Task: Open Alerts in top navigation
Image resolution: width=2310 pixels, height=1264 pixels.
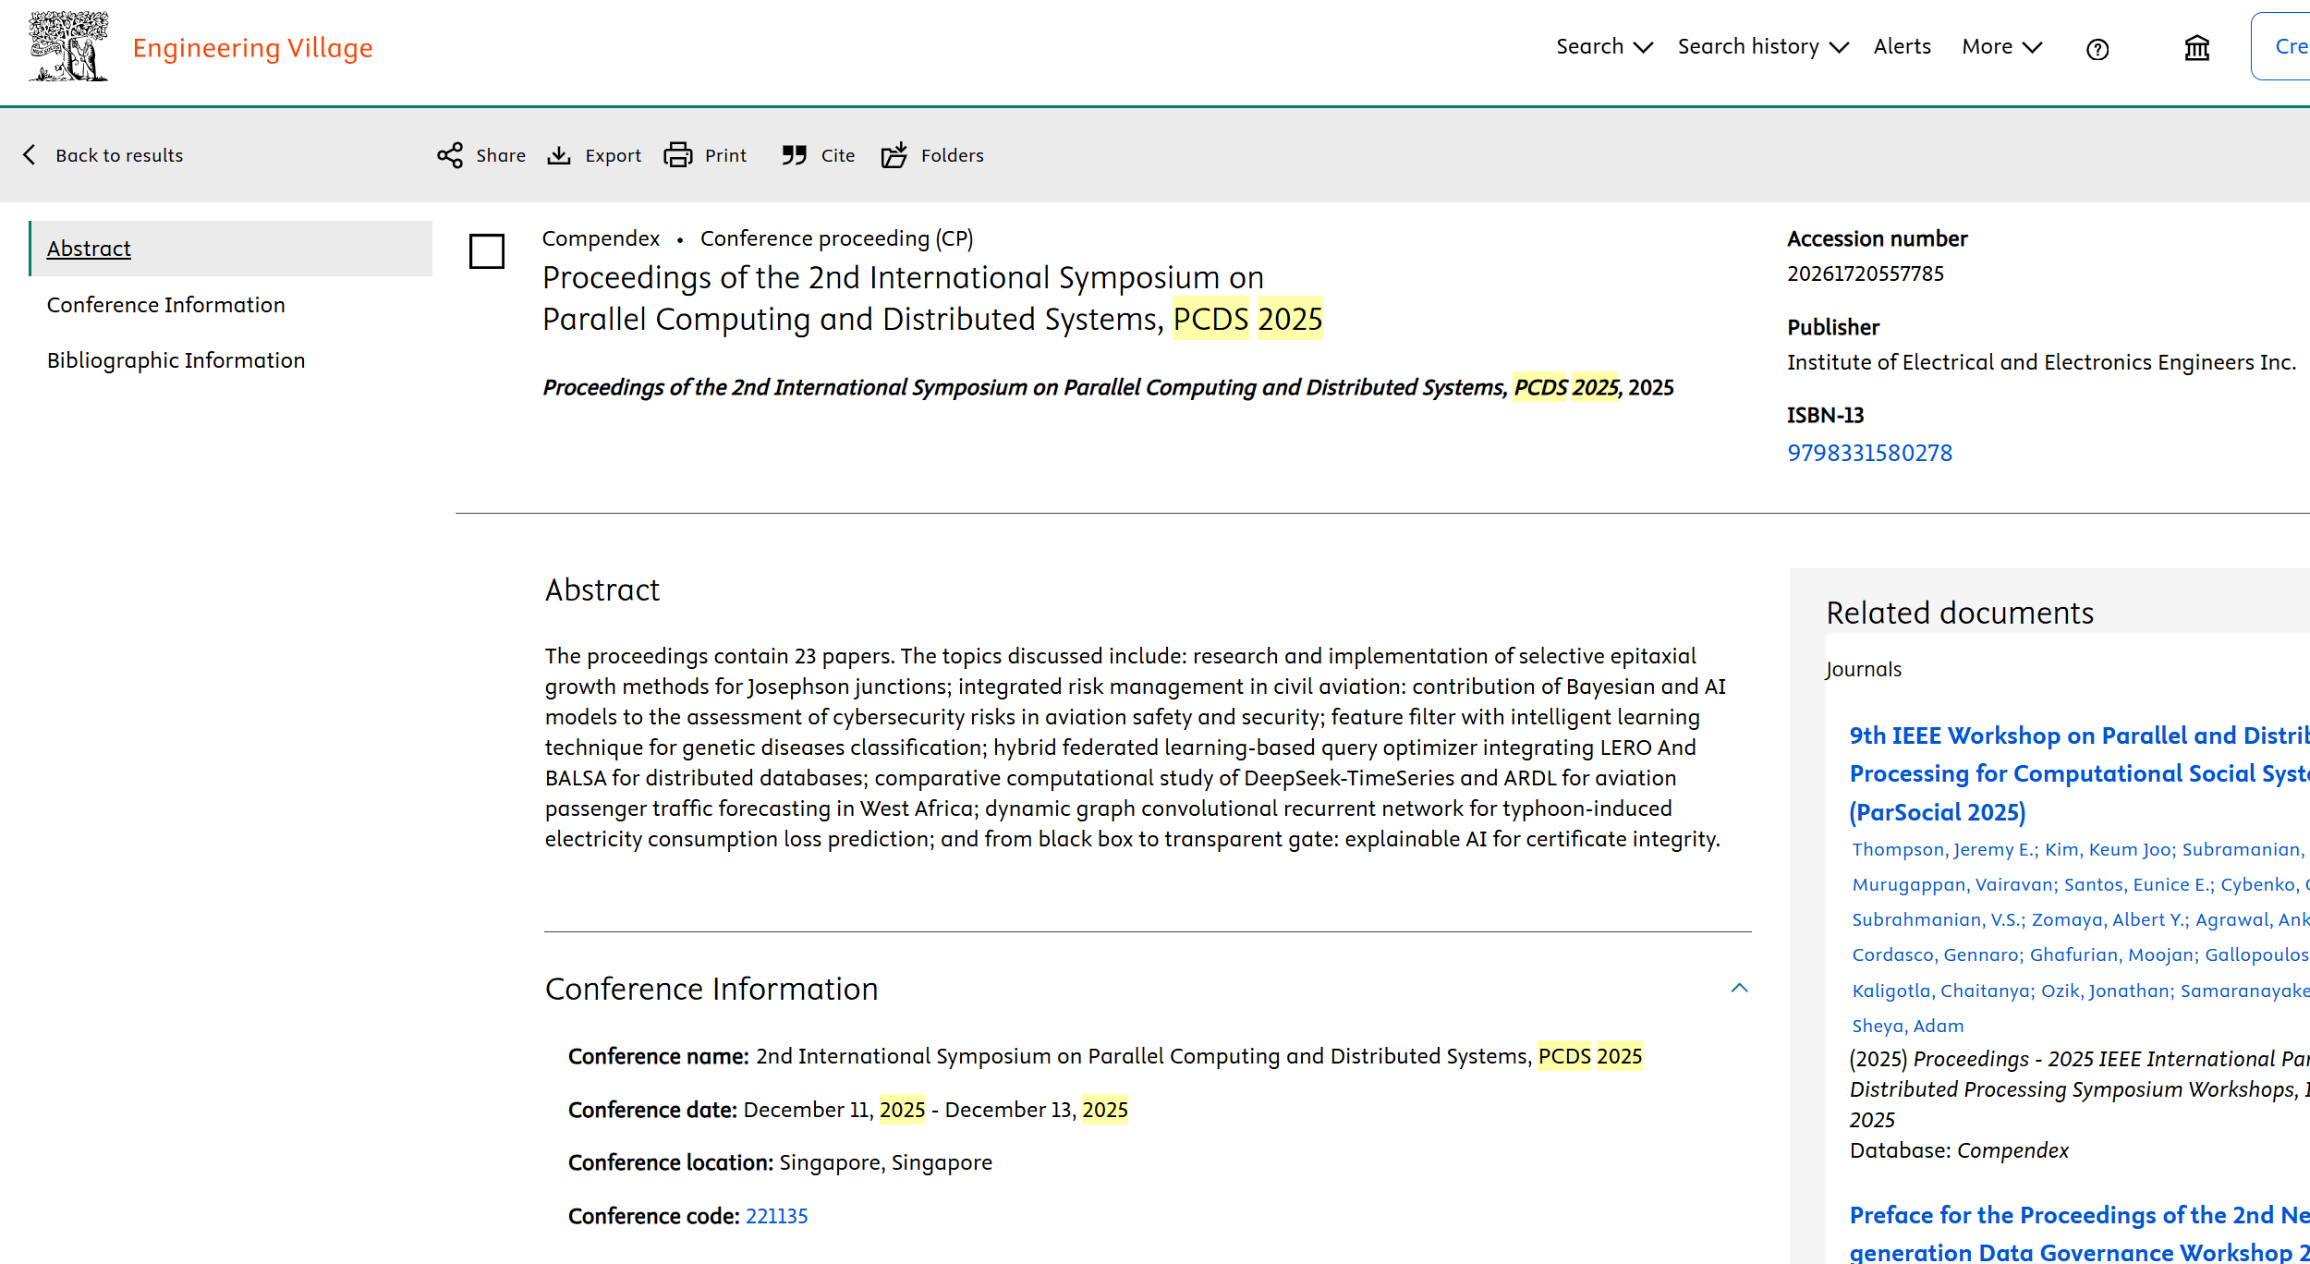Action: tap(1902, 47)
